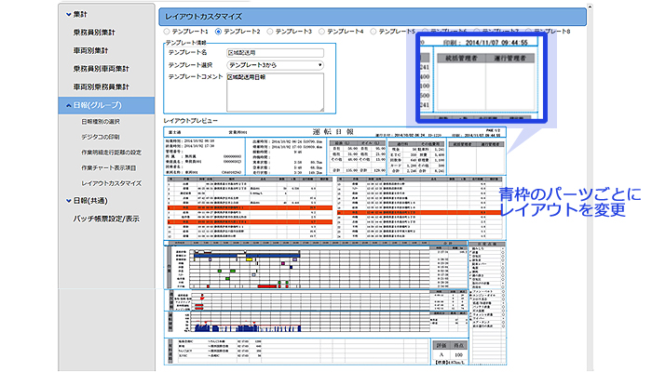652x372 pixels.
Task: Open 車両別乗務員集計 in the sidebar
Action: pos(102,87)
